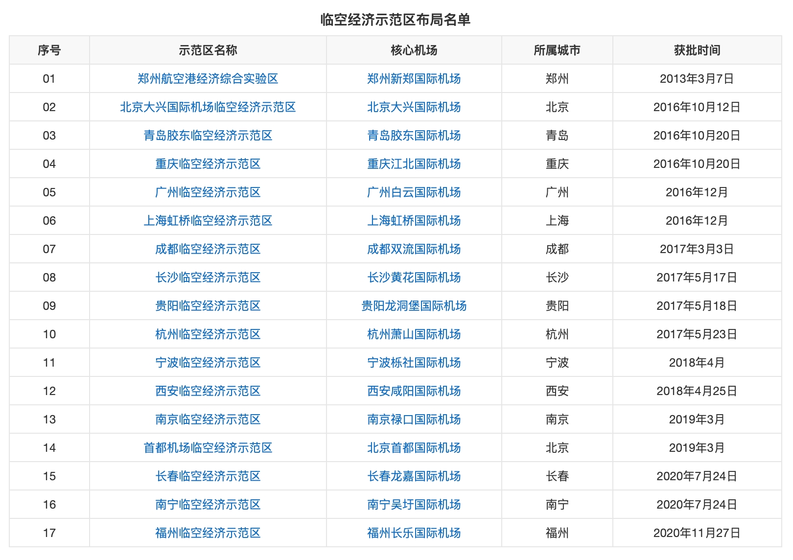Open 宁波临空经济示范区 link
Image resolution: width=793 pixels, height=560 pixels.
208,363
